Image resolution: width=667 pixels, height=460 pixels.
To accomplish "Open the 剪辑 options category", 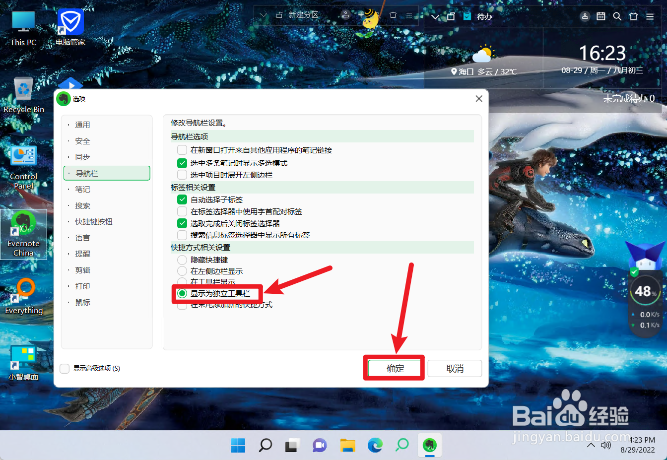I will (x=107, y=270).
